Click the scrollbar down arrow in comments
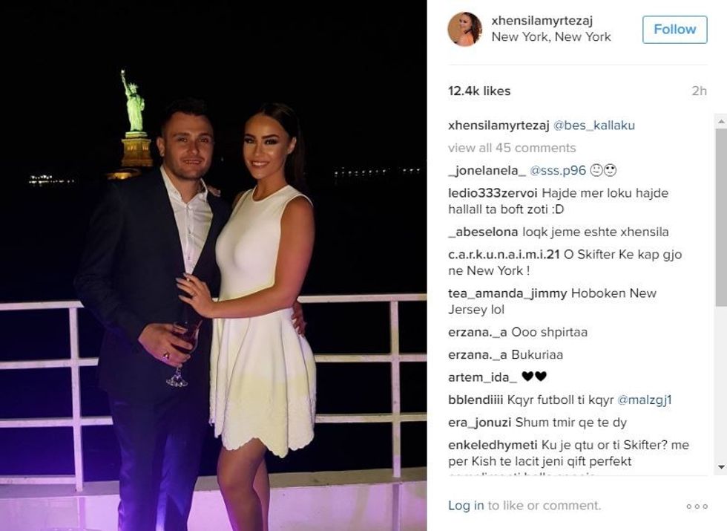 point(721,466)
